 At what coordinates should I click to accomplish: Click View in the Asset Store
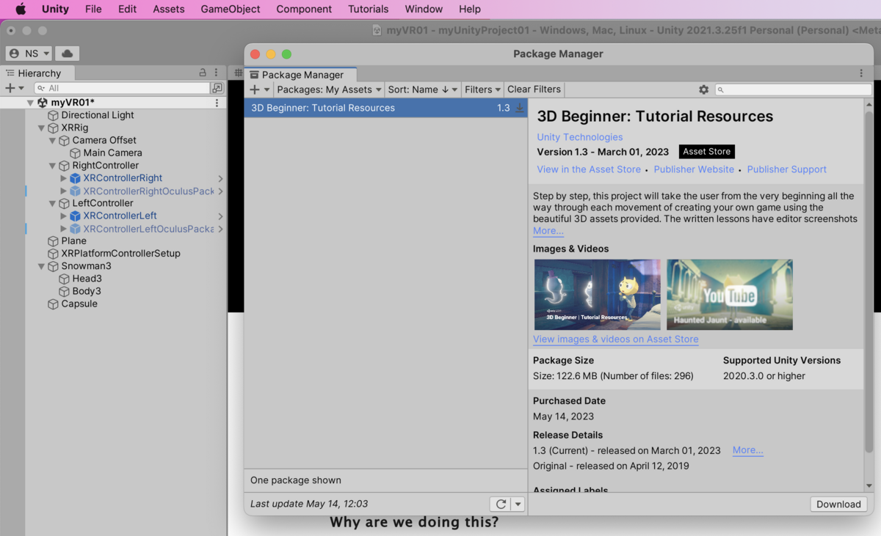point(589,169)
